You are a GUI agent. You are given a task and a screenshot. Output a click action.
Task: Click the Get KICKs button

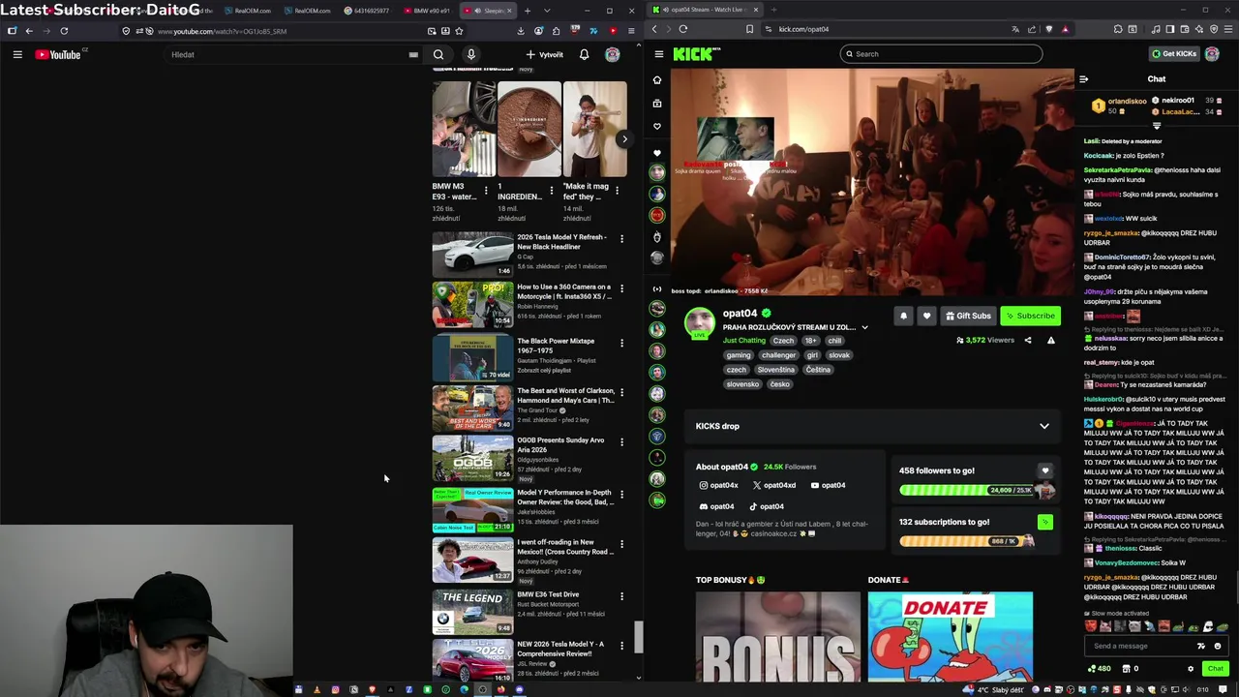point(1174,54)
